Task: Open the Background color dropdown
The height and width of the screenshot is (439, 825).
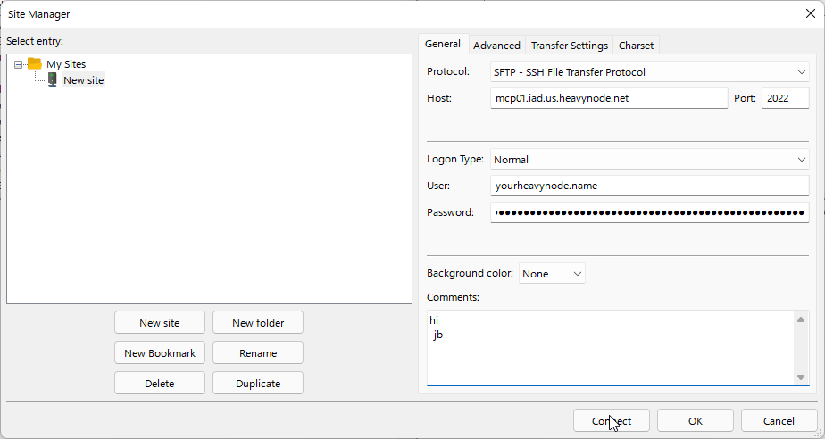Action: 552,274
